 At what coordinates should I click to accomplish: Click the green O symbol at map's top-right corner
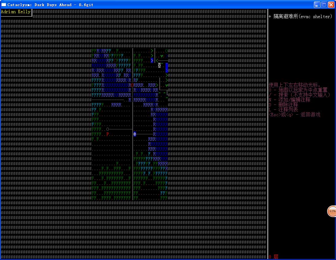[166, 51]
